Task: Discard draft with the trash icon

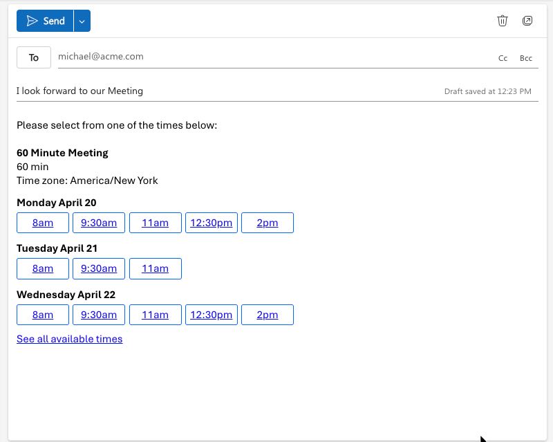Action: 503,21
